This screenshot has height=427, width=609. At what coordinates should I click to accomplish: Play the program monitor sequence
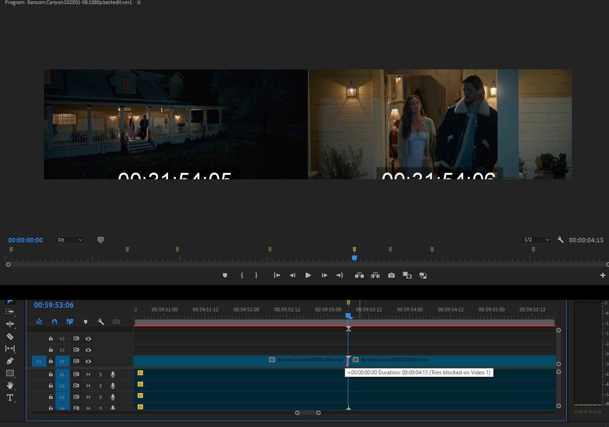[x=308, y=275]
